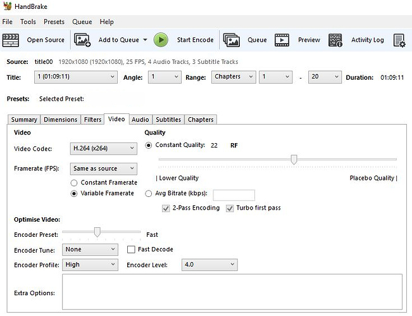The width and height of the screenshot is (412, 316).
Task: Open the Add to Queue dropdown arrow
Action: (145, 40)
